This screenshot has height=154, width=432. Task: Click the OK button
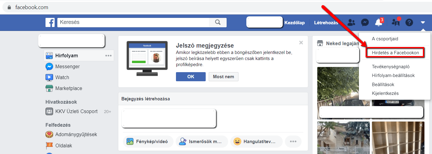[x=191, y=77]
